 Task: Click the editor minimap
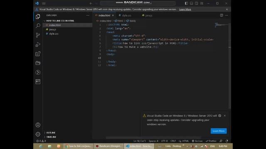click(x=222, y=25)
